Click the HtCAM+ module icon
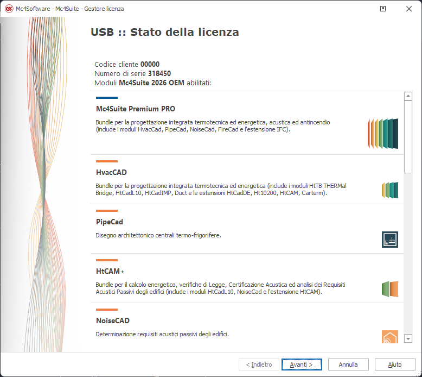Screen dimensions: 422x377 [389, 289]
